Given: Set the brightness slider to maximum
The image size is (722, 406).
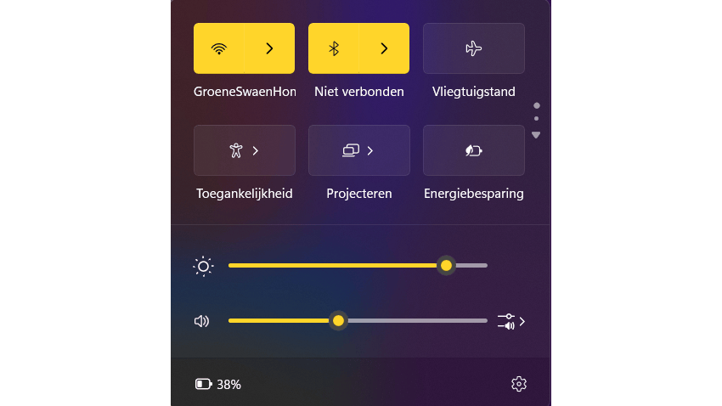Looking at the screenshot, I should click(487, 266).
